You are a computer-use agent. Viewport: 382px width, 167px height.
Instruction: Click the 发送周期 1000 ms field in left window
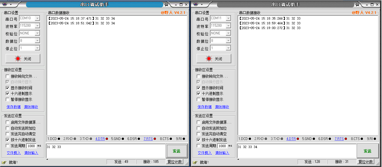31,146
